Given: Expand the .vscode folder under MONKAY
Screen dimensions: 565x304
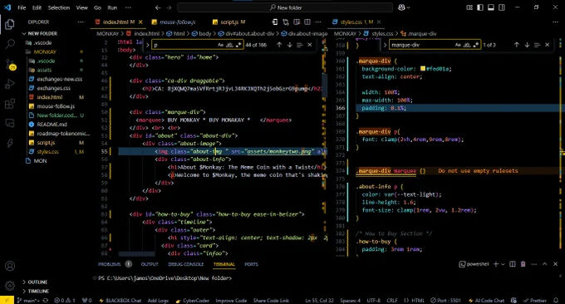Looking at the screenshot, I should coord(47,61).
